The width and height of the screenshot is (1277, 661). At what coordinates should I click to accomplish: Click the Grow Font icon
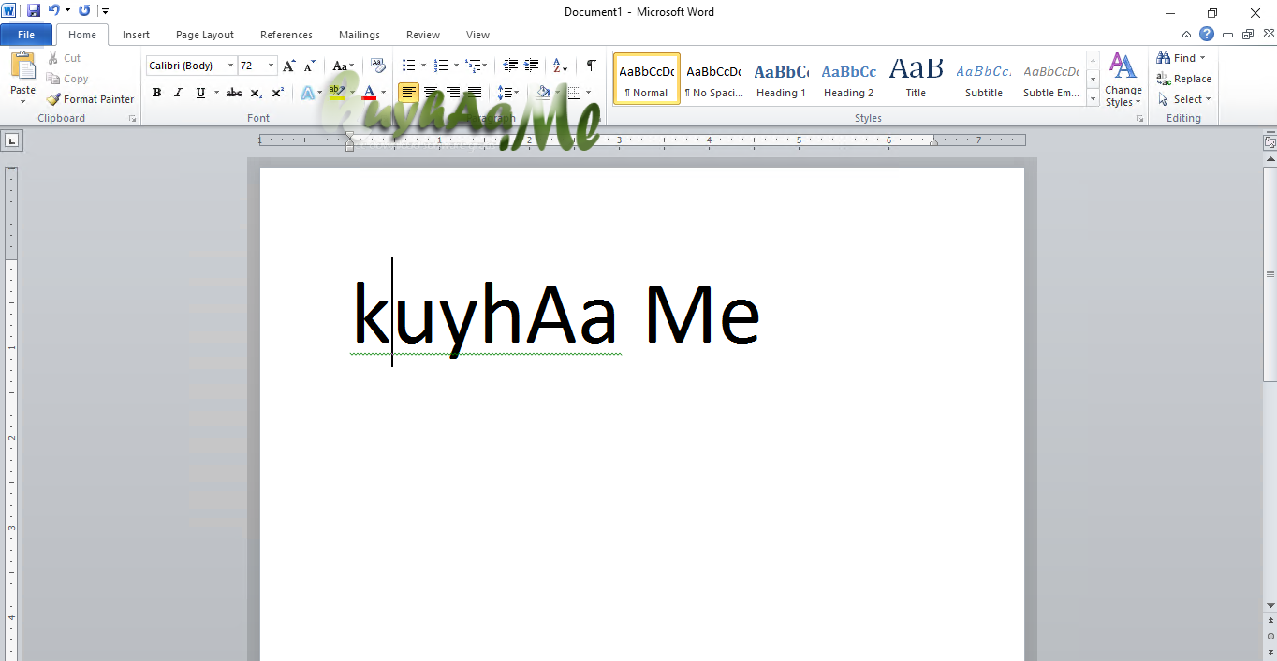tap(288, 66)
